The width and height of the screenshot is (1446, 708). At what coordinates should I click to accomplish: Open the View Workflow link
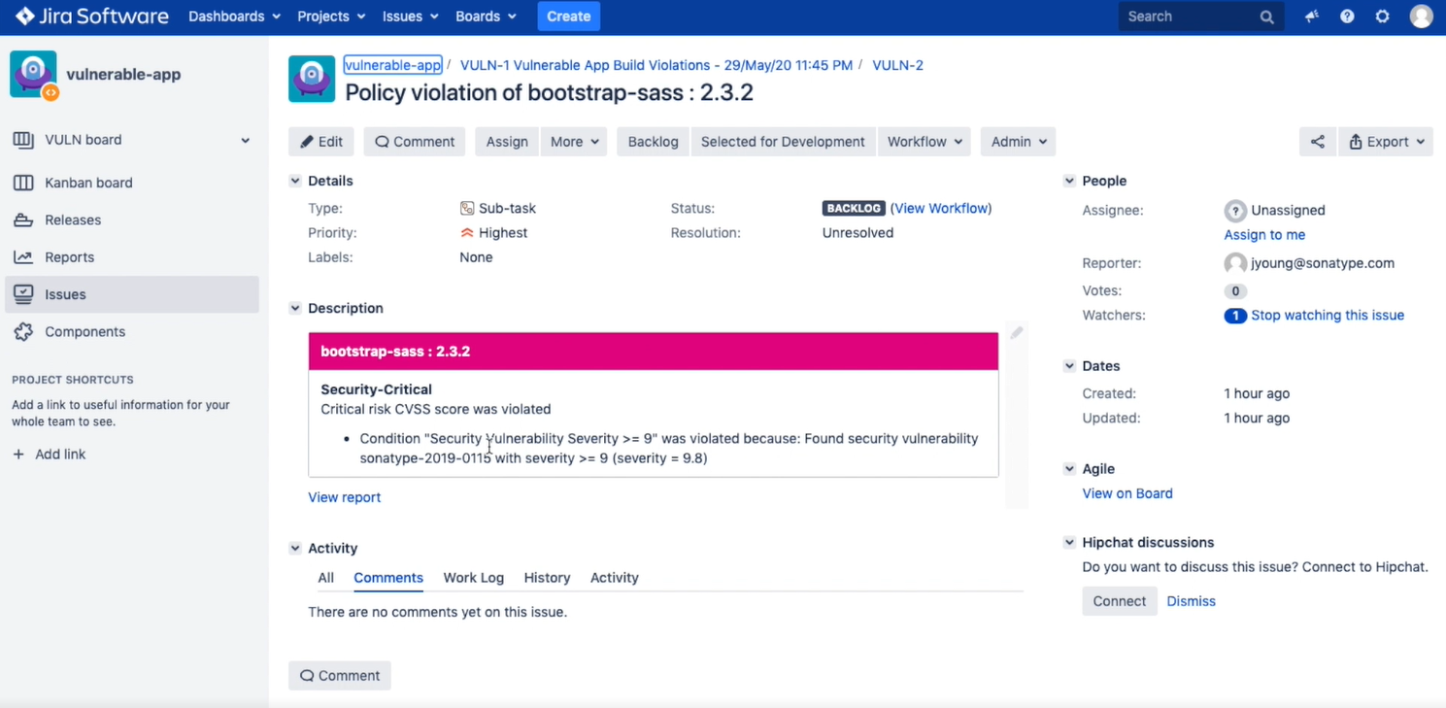(x=941, y=208)
